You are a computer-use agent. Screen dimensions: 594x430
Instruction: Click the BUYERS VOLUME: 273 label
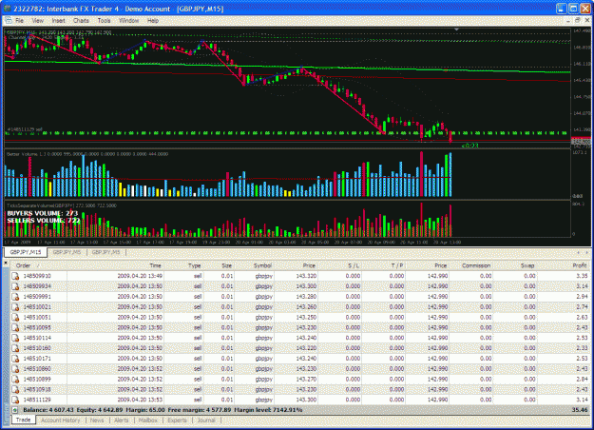coord(43,213)
